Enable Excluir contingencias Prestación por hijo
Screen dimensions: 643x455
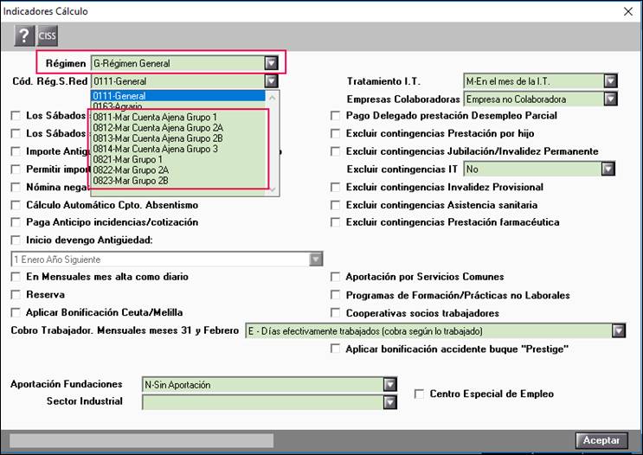pyautogui.click(x=336, y=133)
